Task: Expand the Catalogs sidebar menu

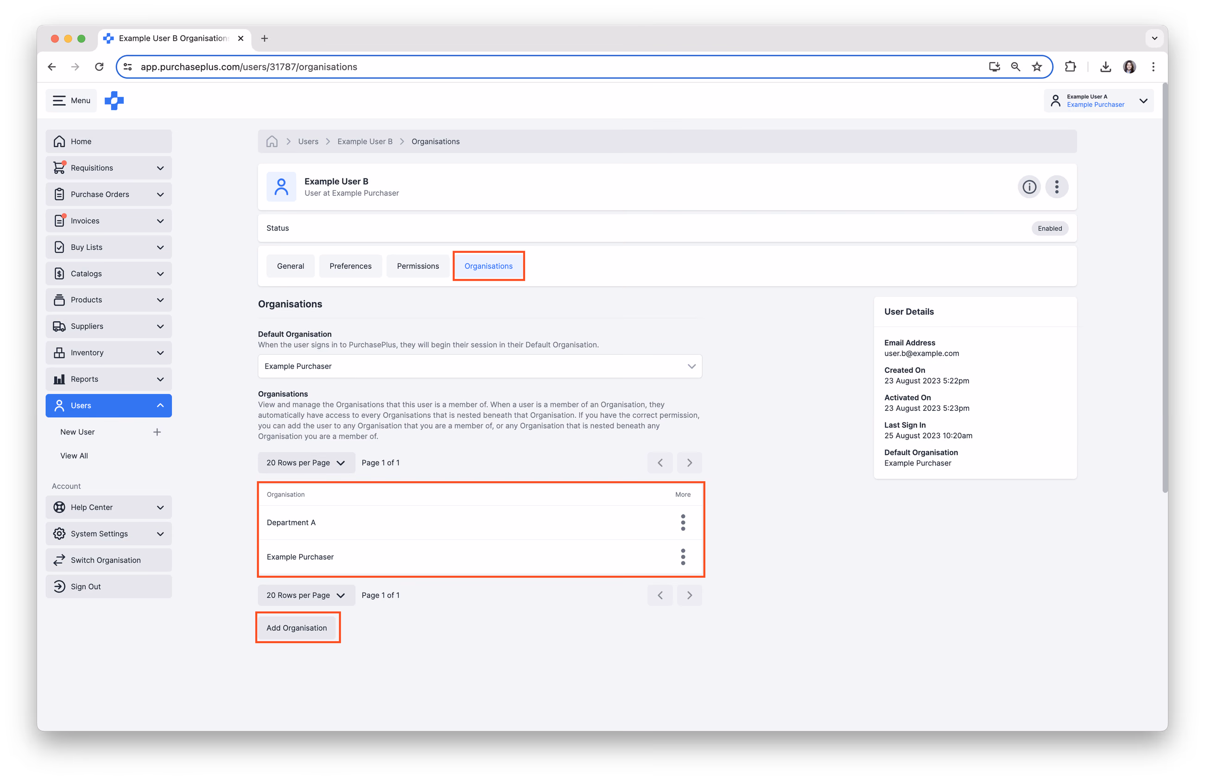Action: pos(109,274)
